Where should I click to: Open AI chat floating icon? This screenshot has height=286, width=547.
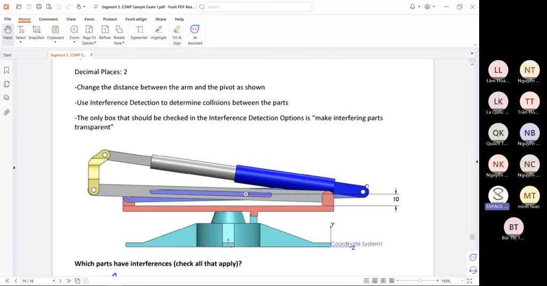coord(473,257)
